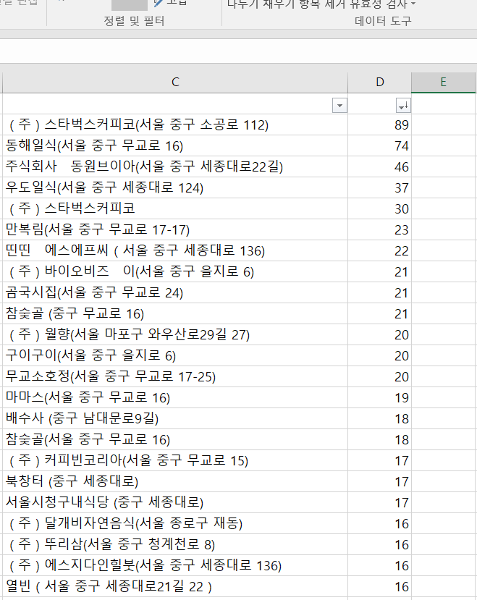Click the count 20 in the 구이구이 row
Viewport: 477px width, 600px height.
pyautogui.click(x=402, y=356)
